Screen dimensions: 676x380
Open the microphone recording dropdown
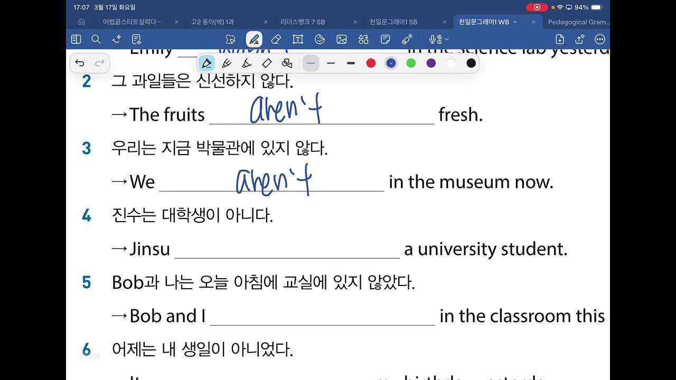439,39
